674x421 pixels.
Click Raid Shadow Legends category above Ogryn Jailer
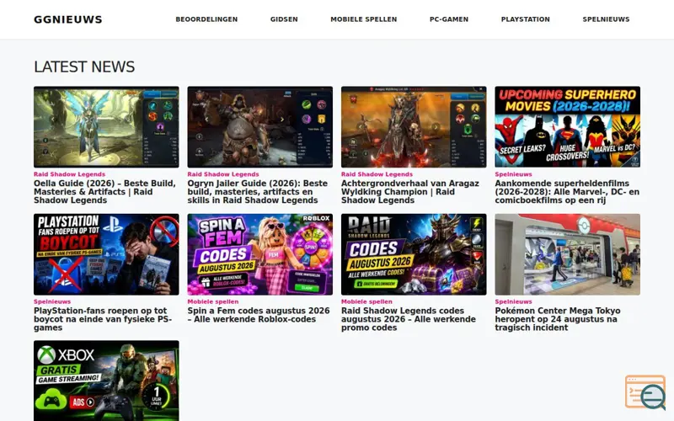pyautogui.click(x=223, y=174)
